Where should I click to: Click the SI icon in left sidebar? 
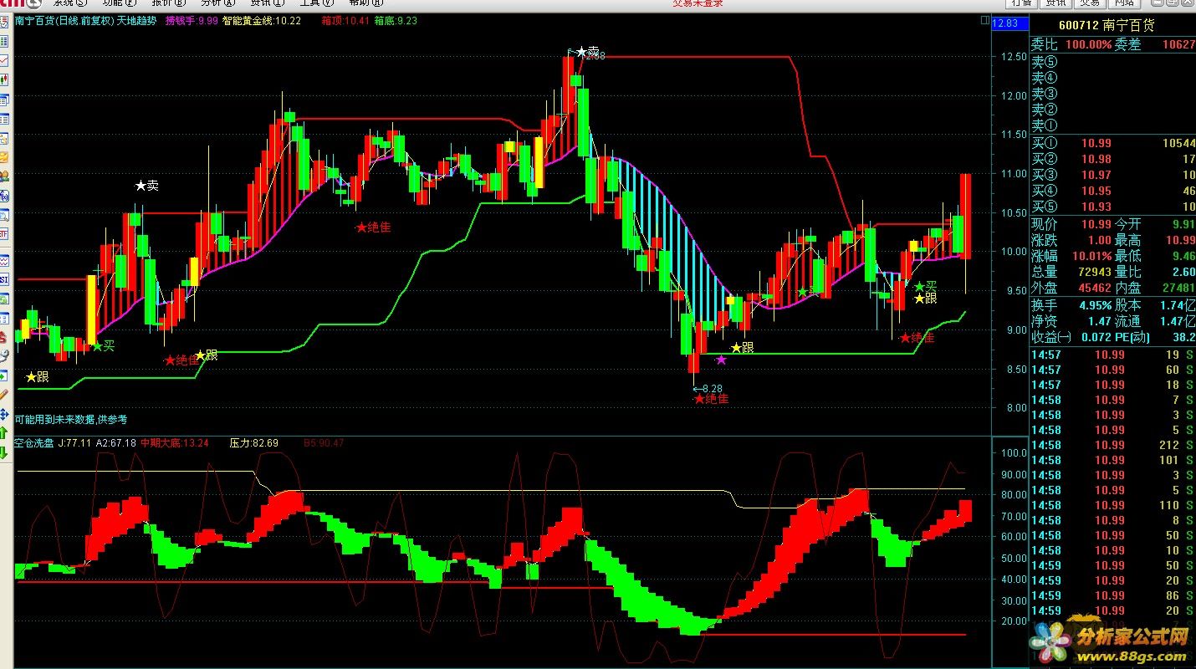tap(4, 278)
